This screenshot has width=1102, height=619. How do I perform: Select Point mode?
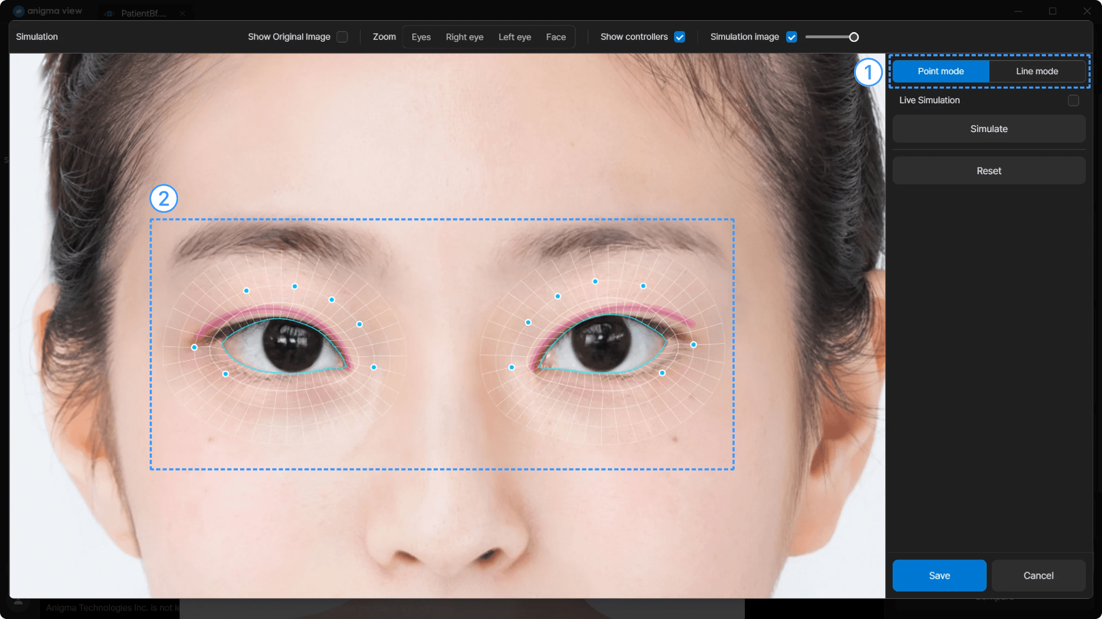tap(940, 71)
